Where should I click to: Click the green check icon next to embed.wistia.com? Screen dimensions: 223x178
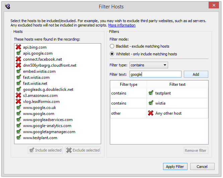pos(19,71)
